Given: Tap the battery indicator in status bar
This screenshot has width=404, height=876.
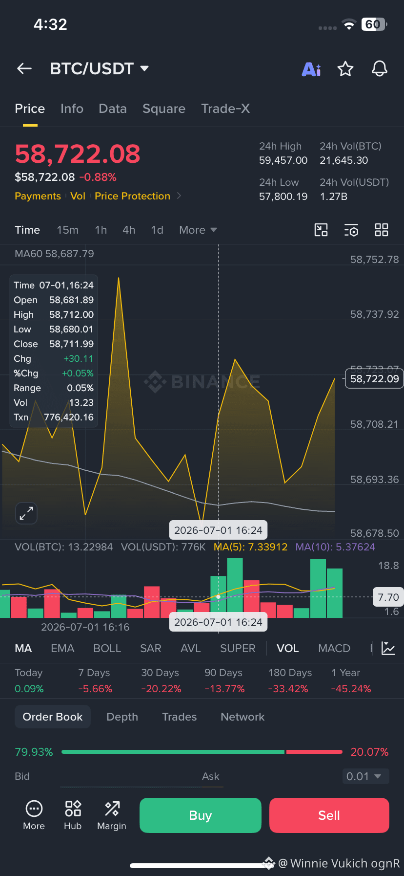Looking at the screenshot, I should click(374, 24).
